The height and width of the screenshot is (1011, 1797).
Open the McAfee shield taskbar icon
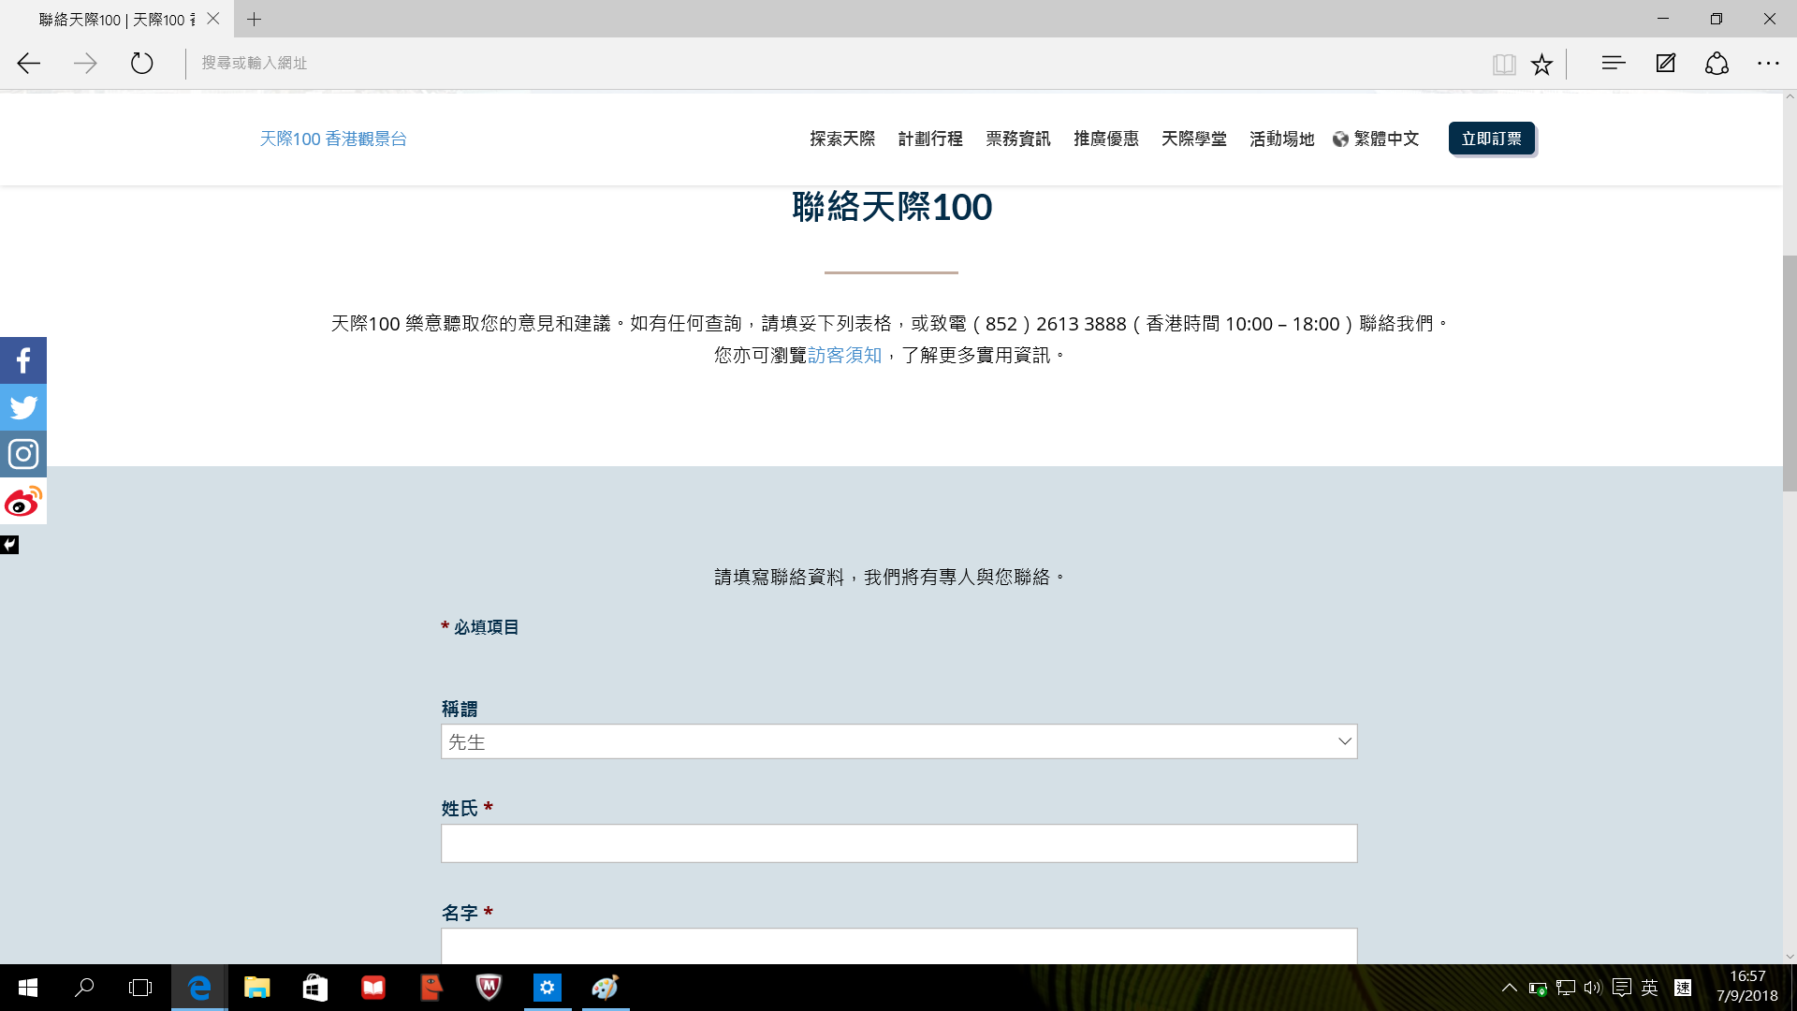coord(489,988)
